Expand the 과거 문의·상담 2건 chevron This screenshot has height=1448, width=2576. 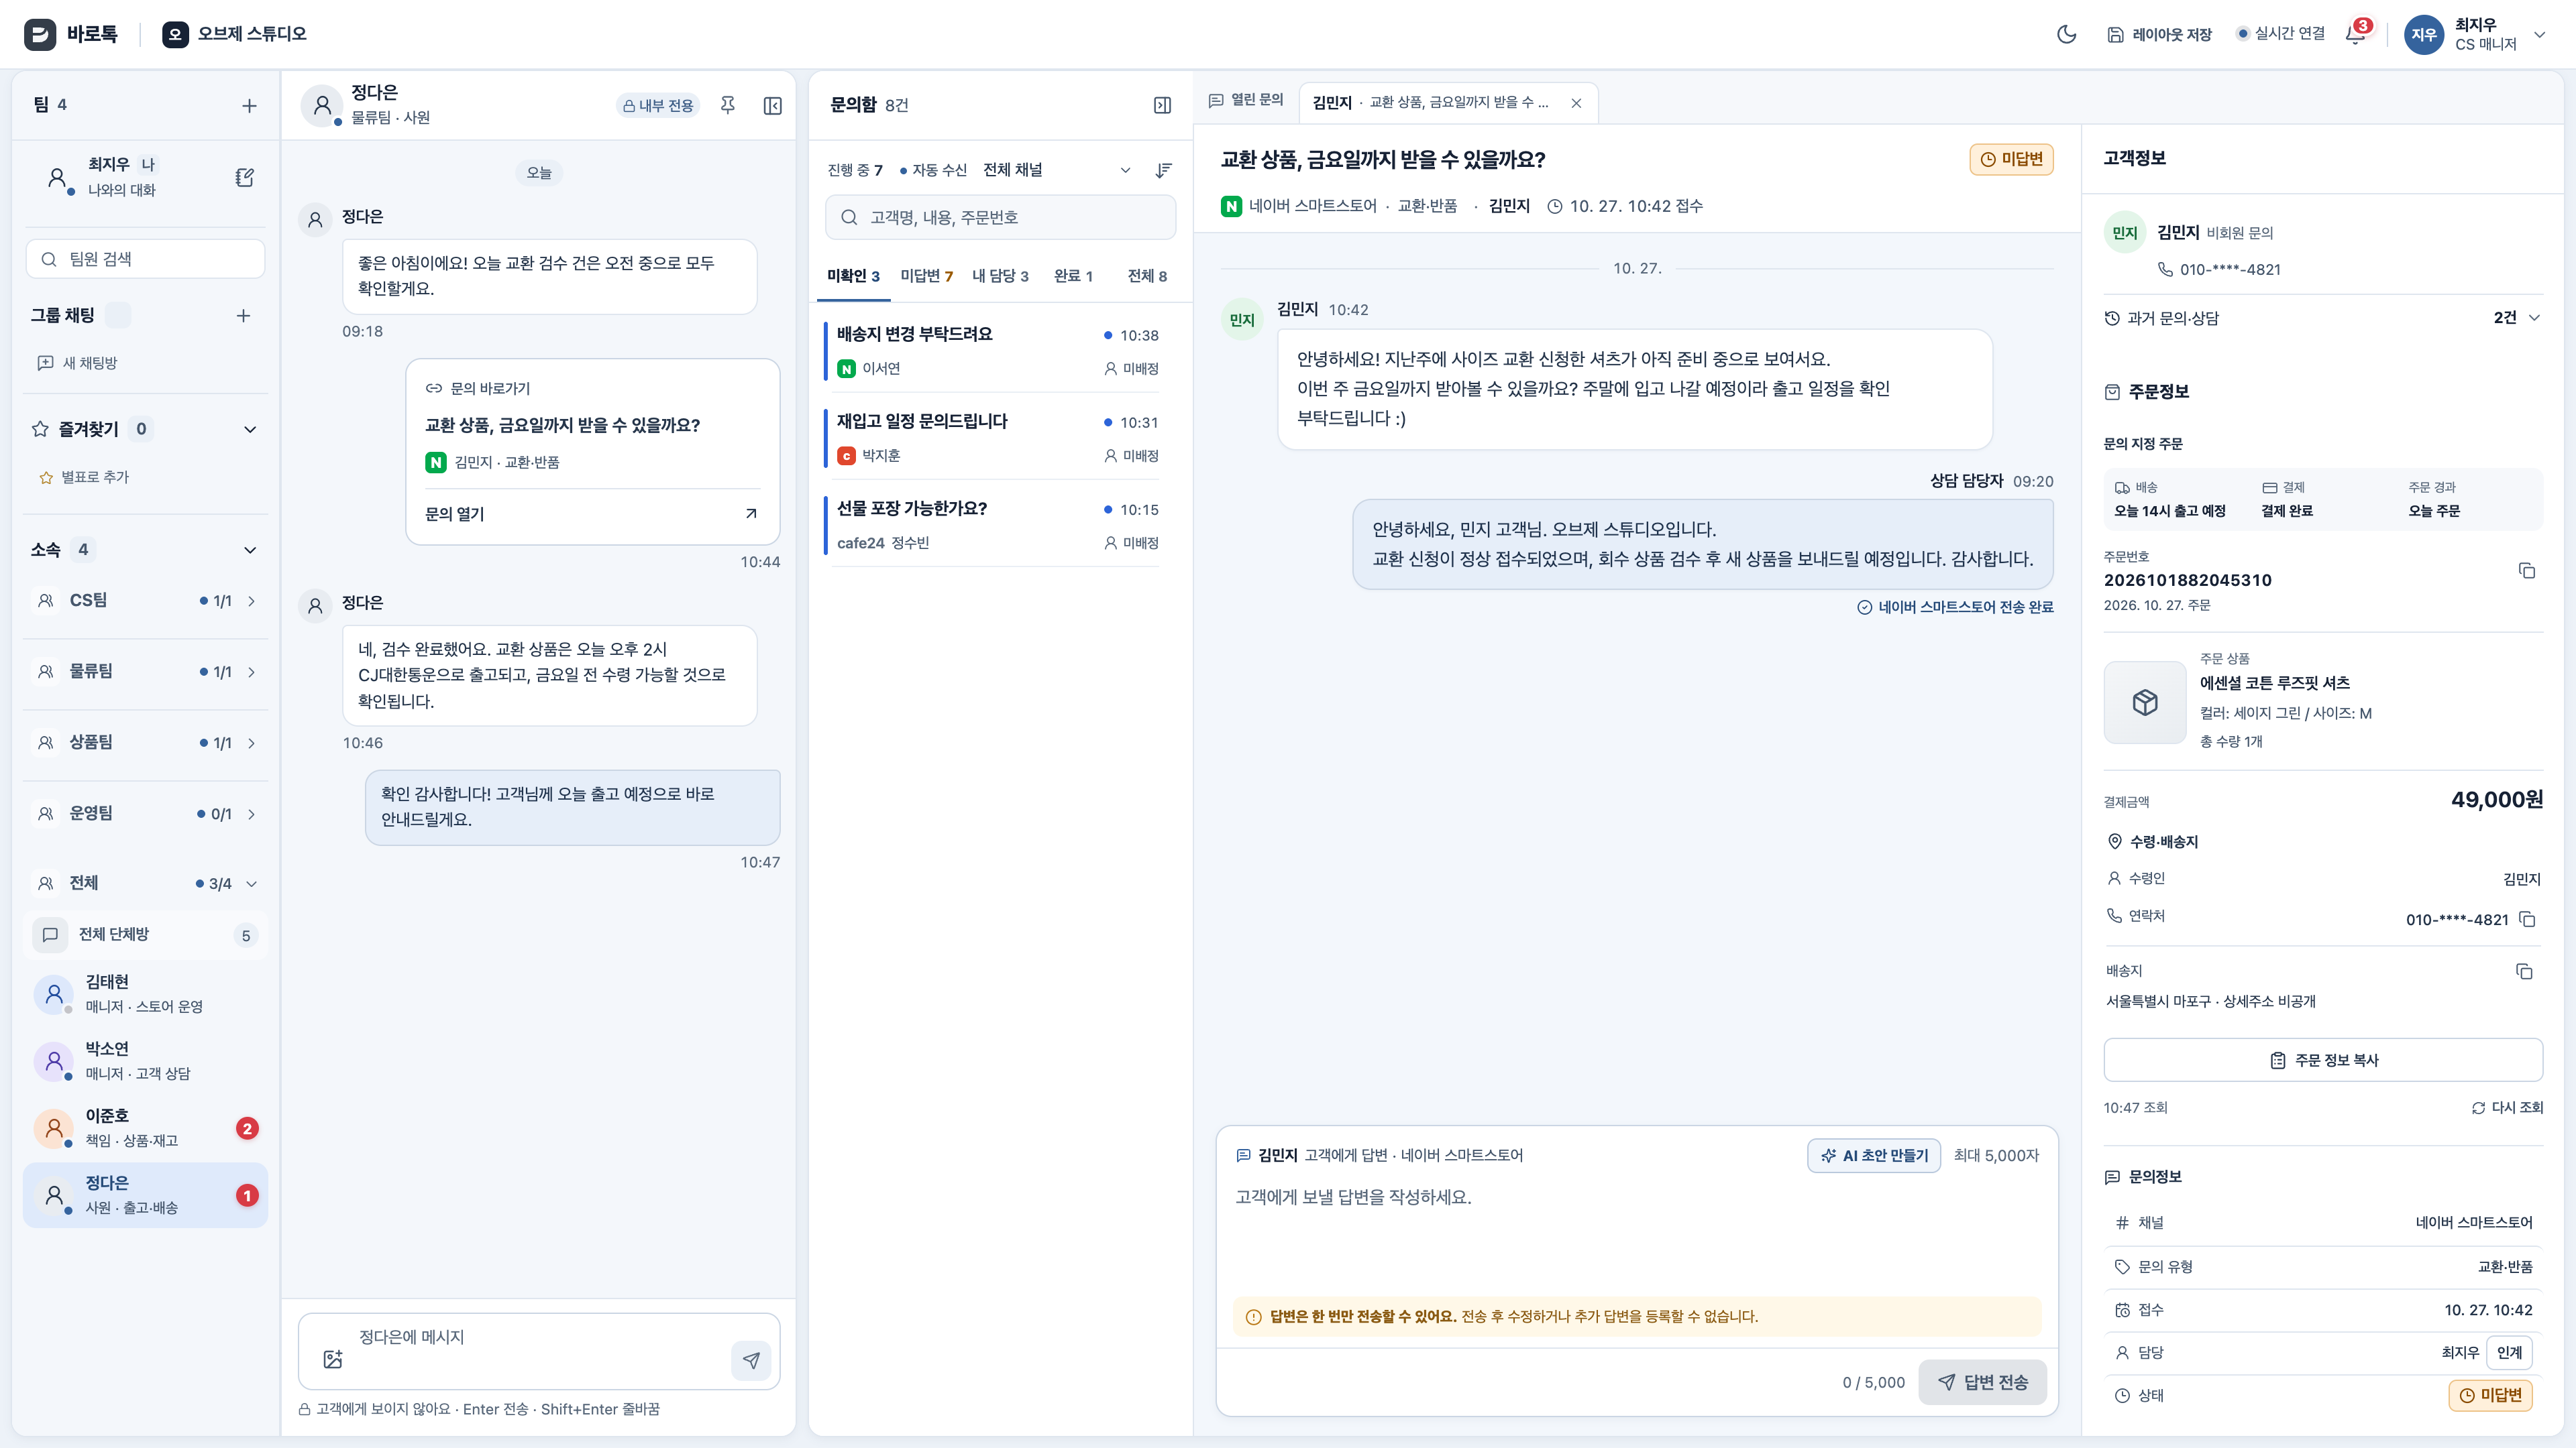(2534, 318)
